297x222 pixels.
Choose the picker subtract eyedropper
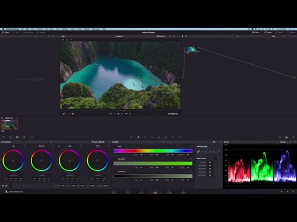[x=202, y=152]
